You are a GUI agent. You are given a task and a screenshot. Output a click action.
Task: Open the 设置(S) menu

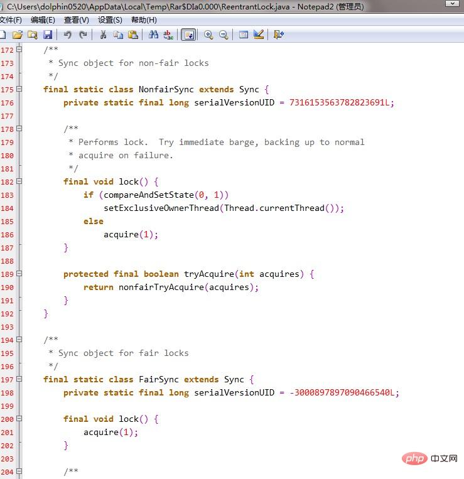[110, 20]
